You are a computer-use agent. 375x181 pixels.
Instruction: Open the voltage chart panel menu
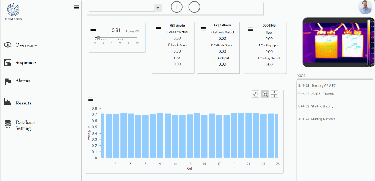point(90,99)
